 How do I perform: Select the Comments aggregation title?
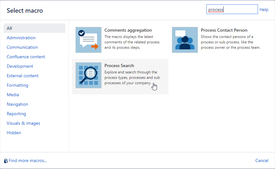coord(128,30)
